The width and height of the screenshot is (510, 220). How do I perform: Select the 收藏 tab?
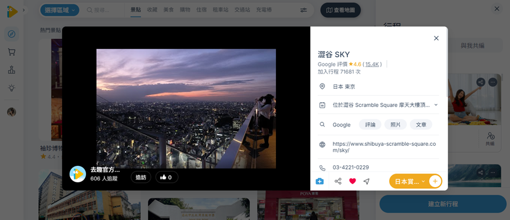[x=152, y=10]
